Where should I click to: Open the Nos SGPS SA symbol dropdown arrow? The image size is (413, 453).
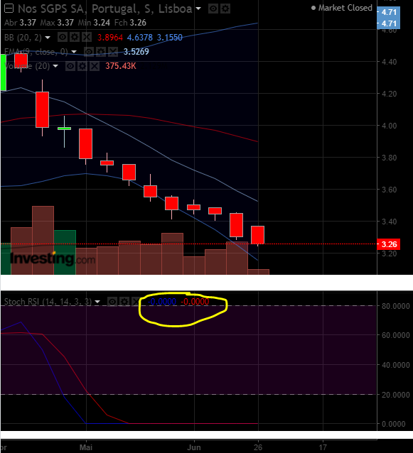(x=198, y=9)
